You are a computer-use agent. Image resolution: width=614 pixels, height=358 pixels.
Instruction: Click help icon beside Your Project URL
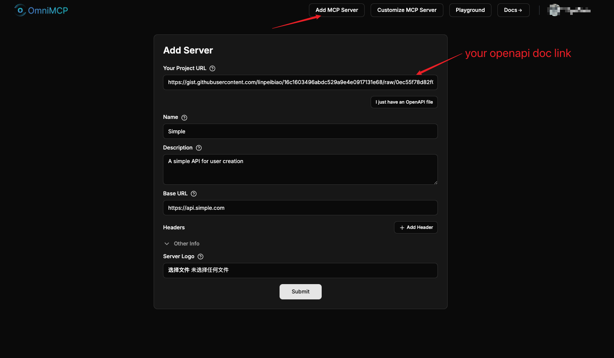(212, 68)
